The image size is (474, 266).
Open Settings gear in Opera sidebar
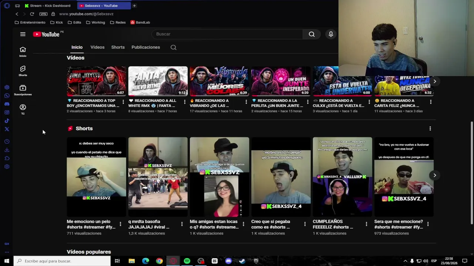pyautogui.click(x=7, y=167)
